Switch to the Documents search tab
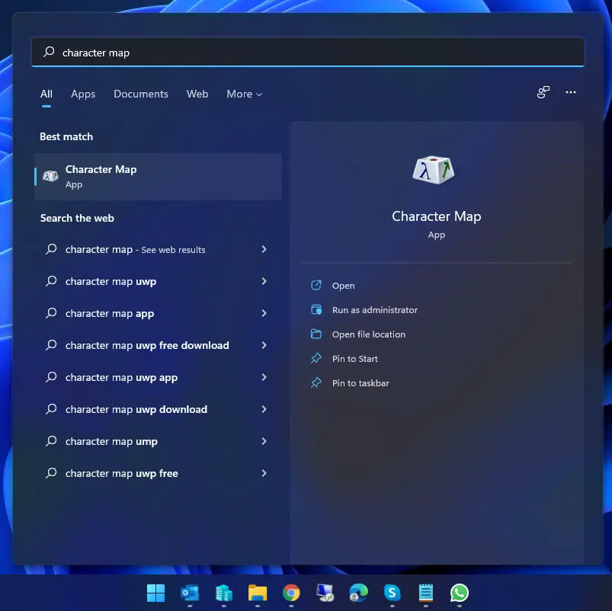This screenshot has height=611, width=612. [x=141, y=94]
